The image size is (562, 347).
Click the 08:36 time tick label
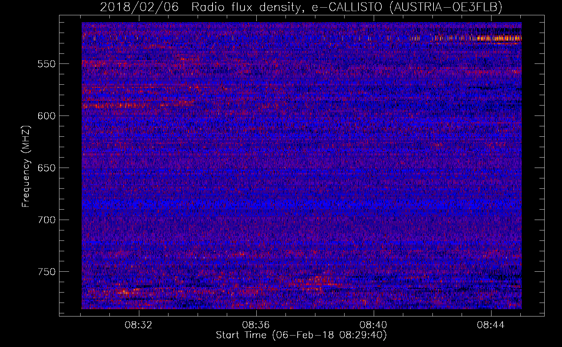[256, 325]
